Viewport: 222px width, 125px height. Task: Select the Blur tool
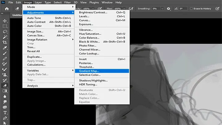5,96
